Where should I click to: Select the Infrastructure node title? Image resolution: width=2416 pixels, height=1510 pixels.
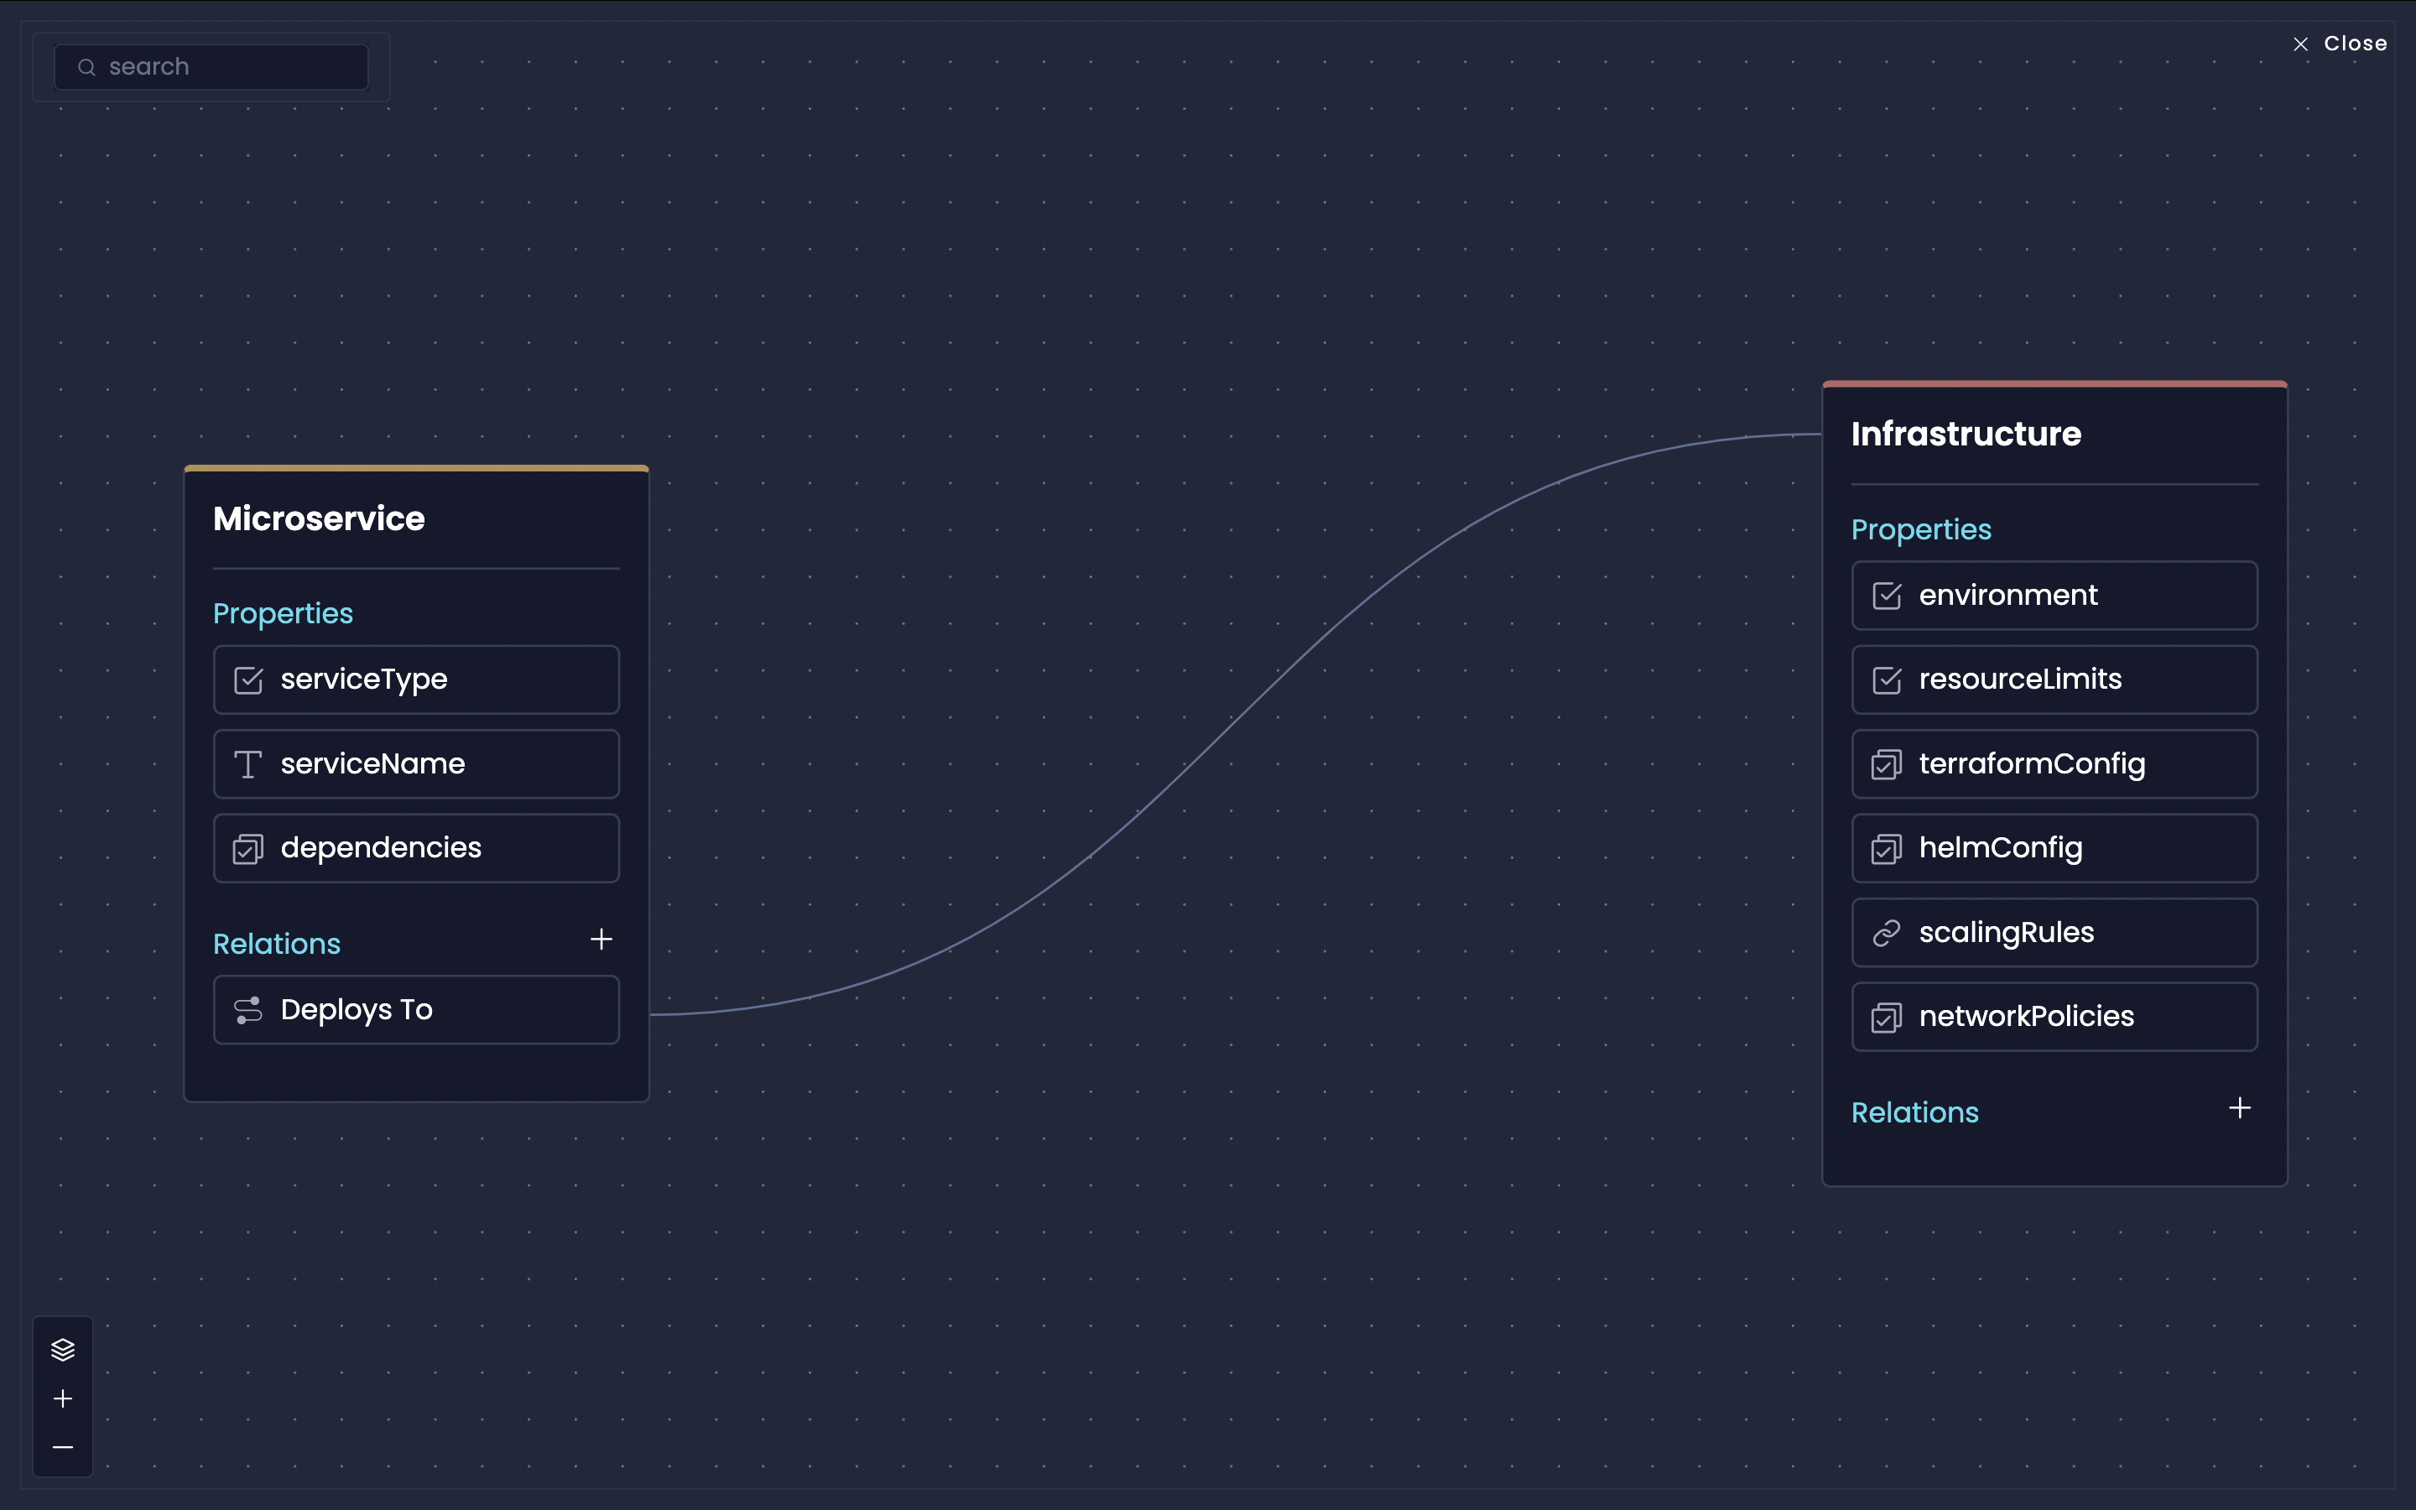click(1965, 434)
